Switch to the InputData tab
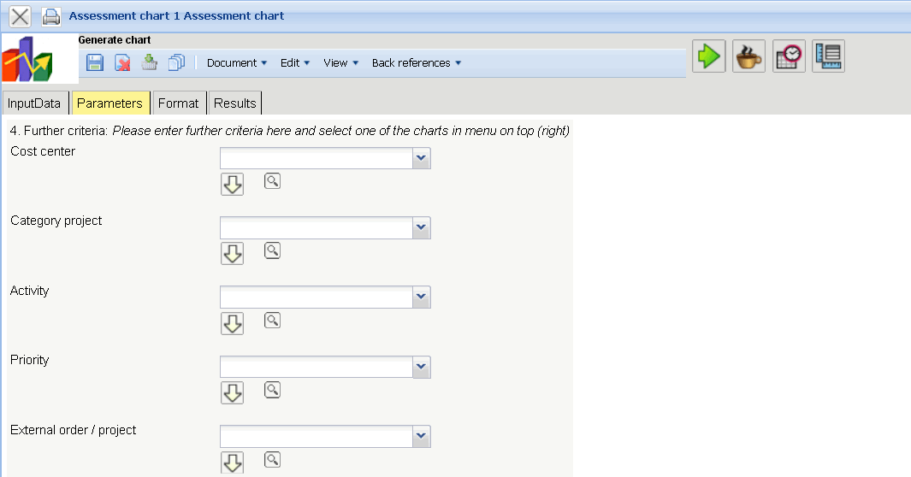 point(35,103)
